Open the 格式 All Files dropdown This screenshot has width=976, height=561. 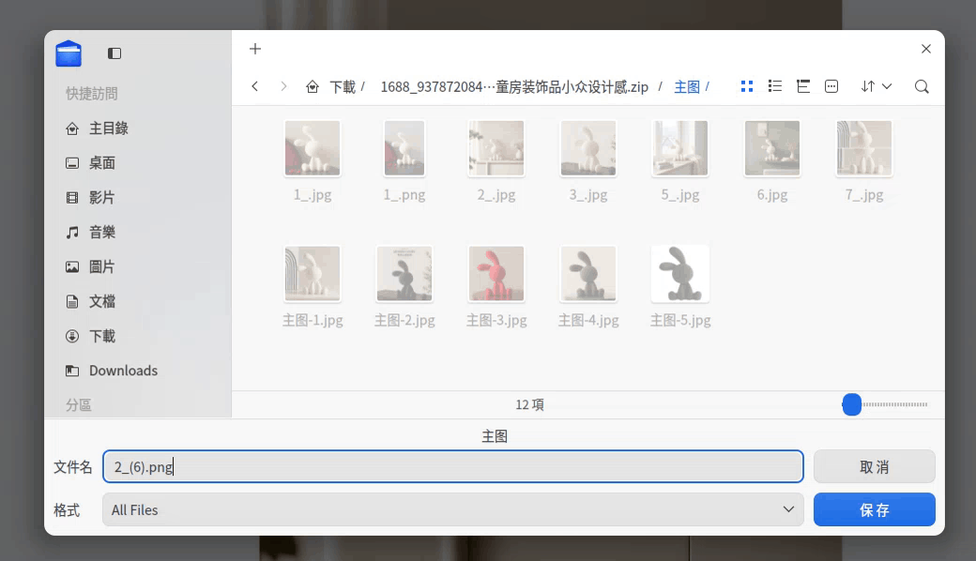click(x=453, y=509)
